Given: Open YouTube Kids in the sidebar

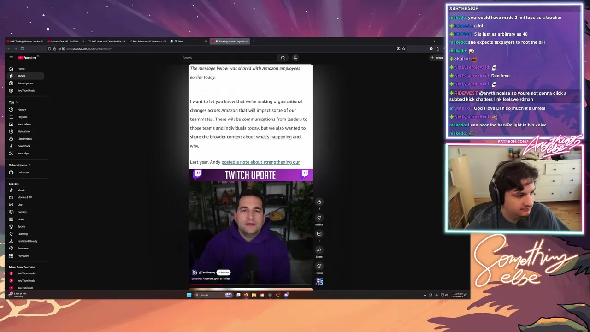Looking at the screenshot, I should [25, 288].
